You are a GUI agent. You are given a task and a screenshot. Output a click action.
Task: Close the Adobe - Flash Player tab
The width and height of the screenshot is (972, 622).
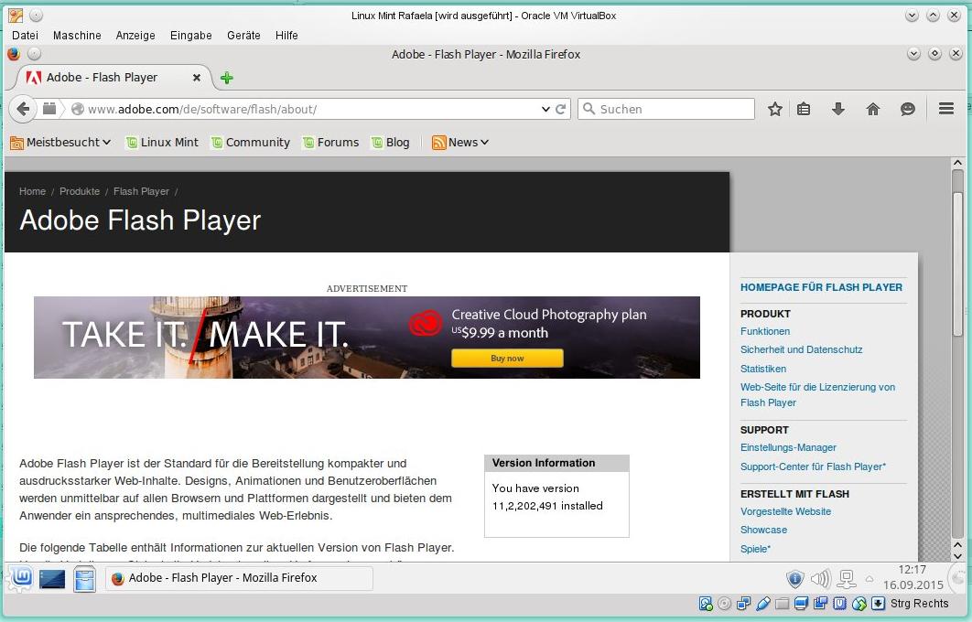pos(197,78)
